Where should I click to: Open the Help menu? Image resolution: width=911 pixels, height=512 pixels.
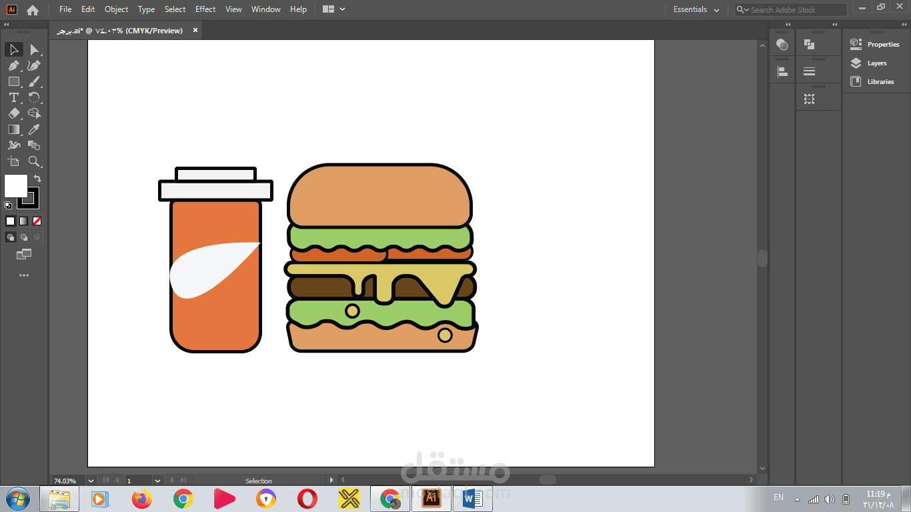pyautogui.click(x=298, y=9)
